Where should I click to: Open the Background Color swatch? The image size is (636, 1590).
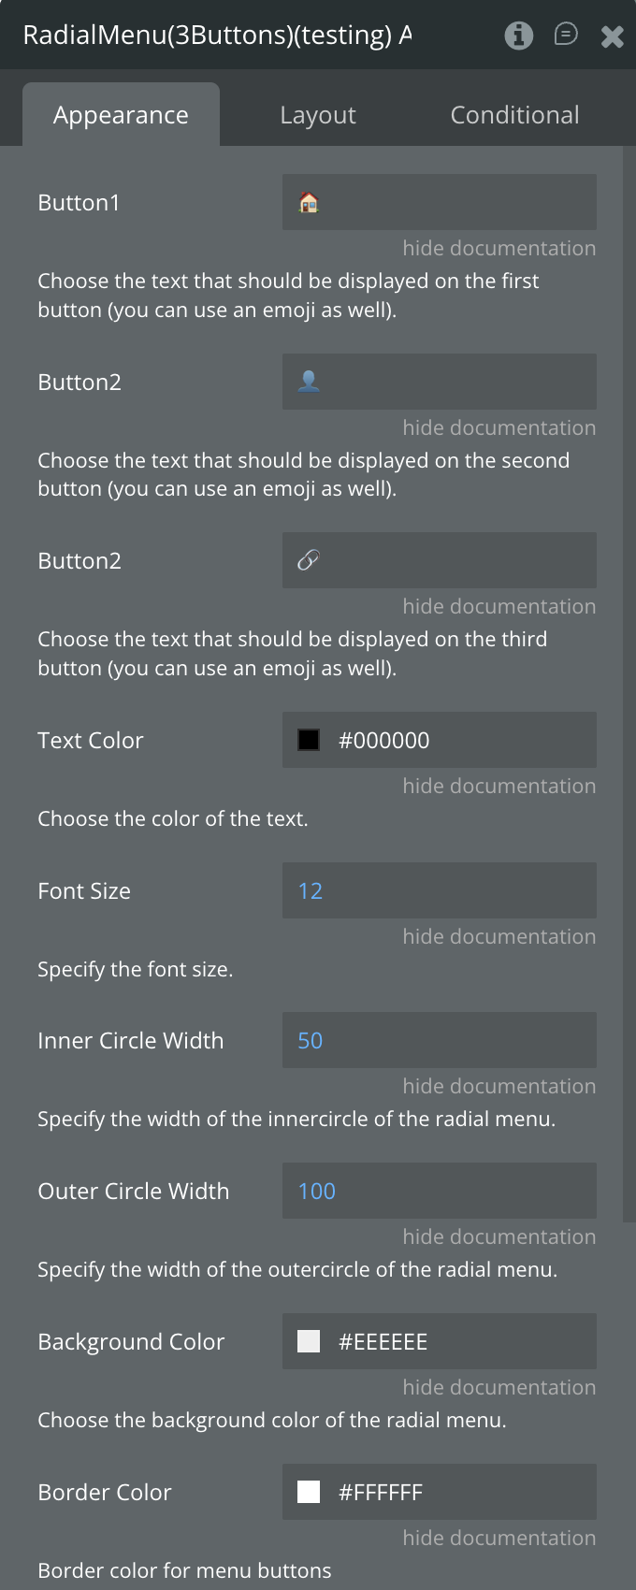point(309,1341)
